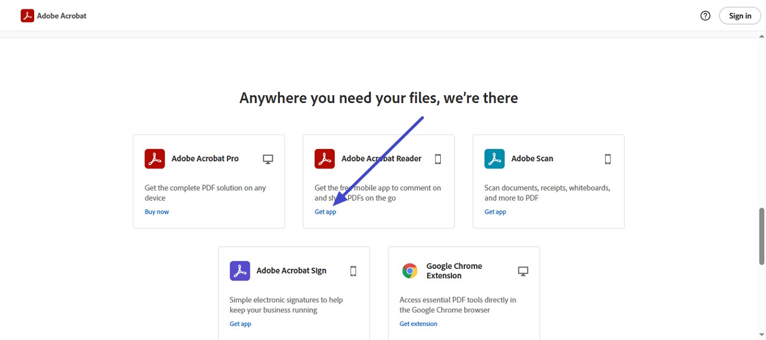Click Buy now link for Acrobat Pro
The image size is (766, 340).
click(157, 212)
